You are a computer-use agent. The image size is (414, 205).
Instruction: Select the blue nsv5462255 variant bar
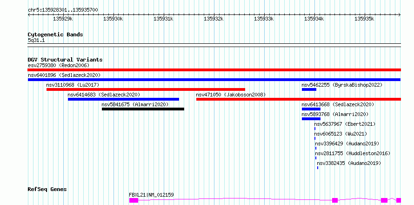point(309,89)
